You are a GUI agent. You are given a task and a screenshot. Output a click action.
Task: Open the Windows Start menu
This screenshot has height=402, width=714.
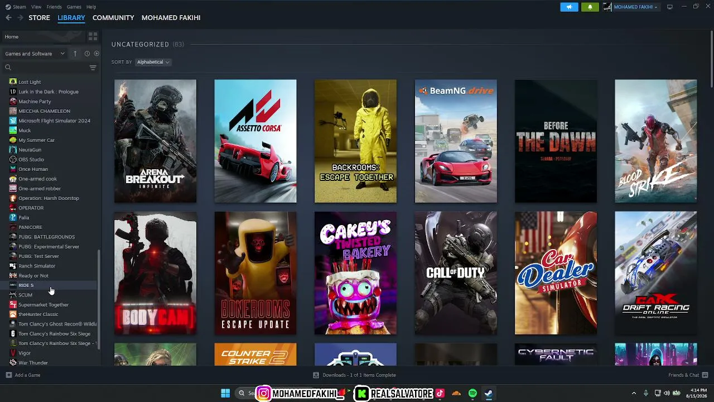pos(225,394)
